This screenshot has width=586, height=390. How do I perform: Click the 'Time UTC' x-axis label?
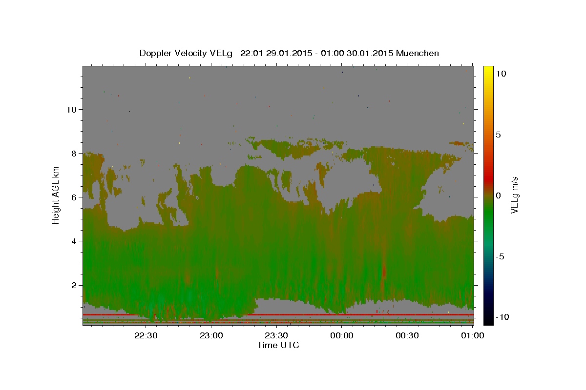[x=278, y=345]
